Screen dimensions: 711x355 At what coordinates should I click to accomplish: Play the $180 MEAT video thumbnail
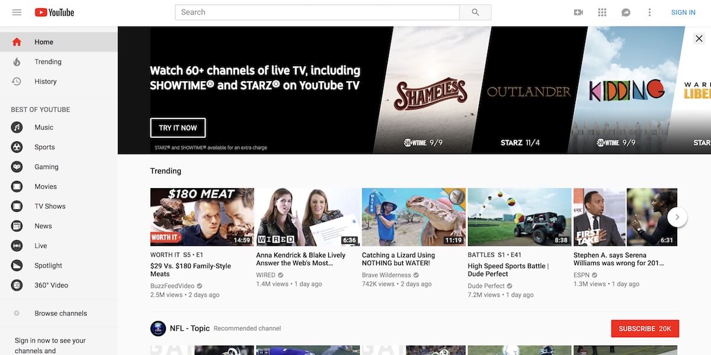pyautogui.click(x=202, y=217)
